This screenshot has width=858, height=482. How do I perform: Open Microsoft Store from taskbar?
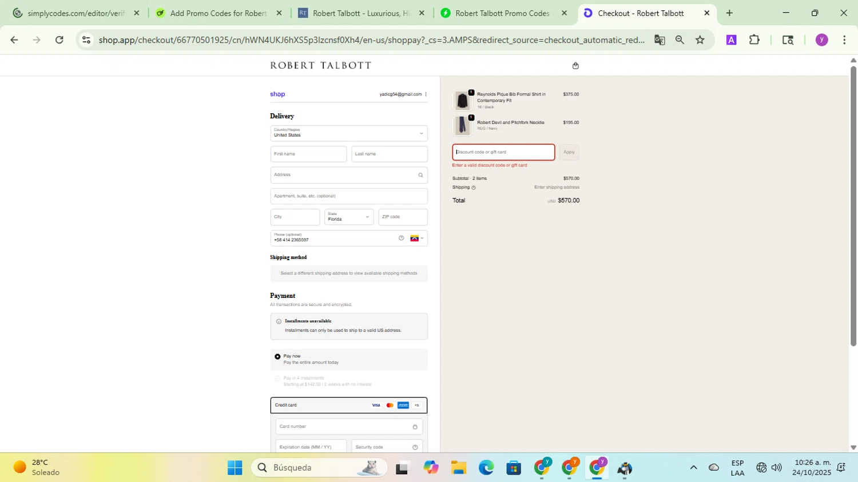[x=514, y=468]
